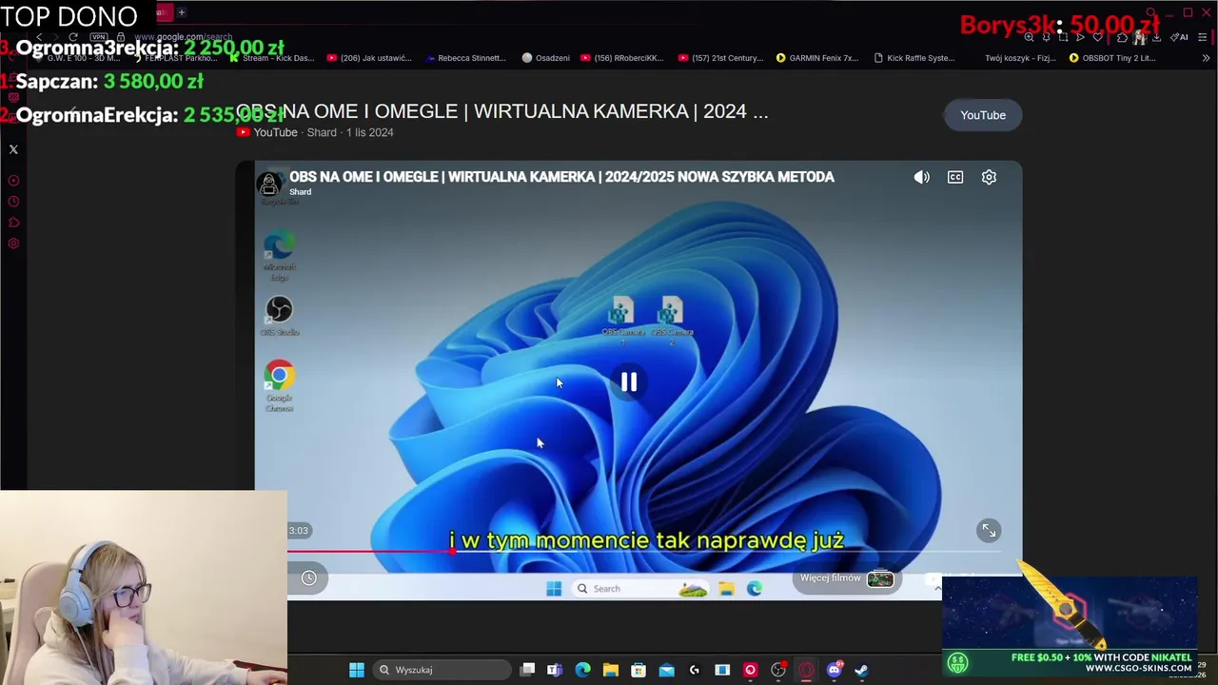1218x685 pixels.
Task: Open the GARMIN Fenix 7x... bookmark
Action: point(817,58)
